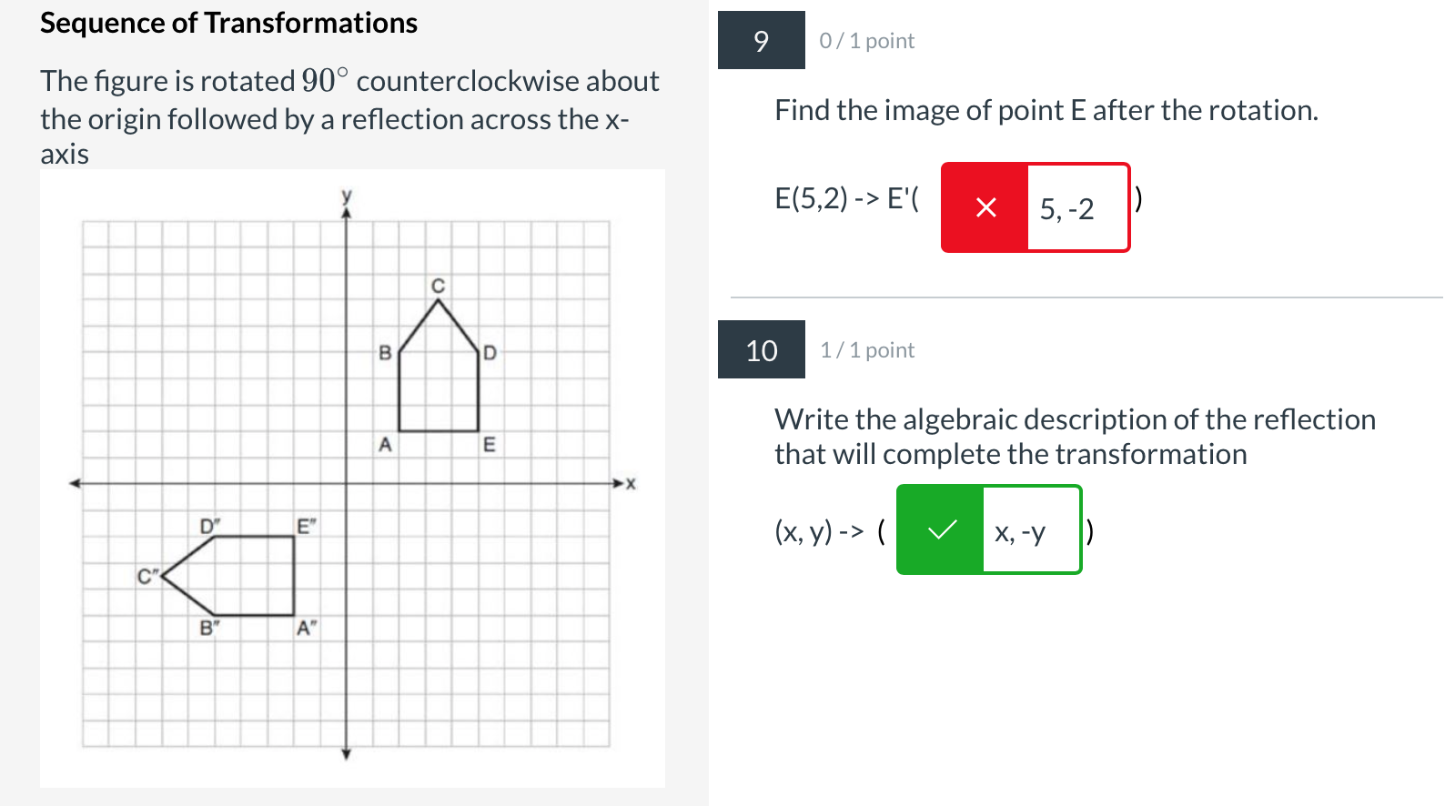Click the y-axis arrow on the graph

(347, 207)
